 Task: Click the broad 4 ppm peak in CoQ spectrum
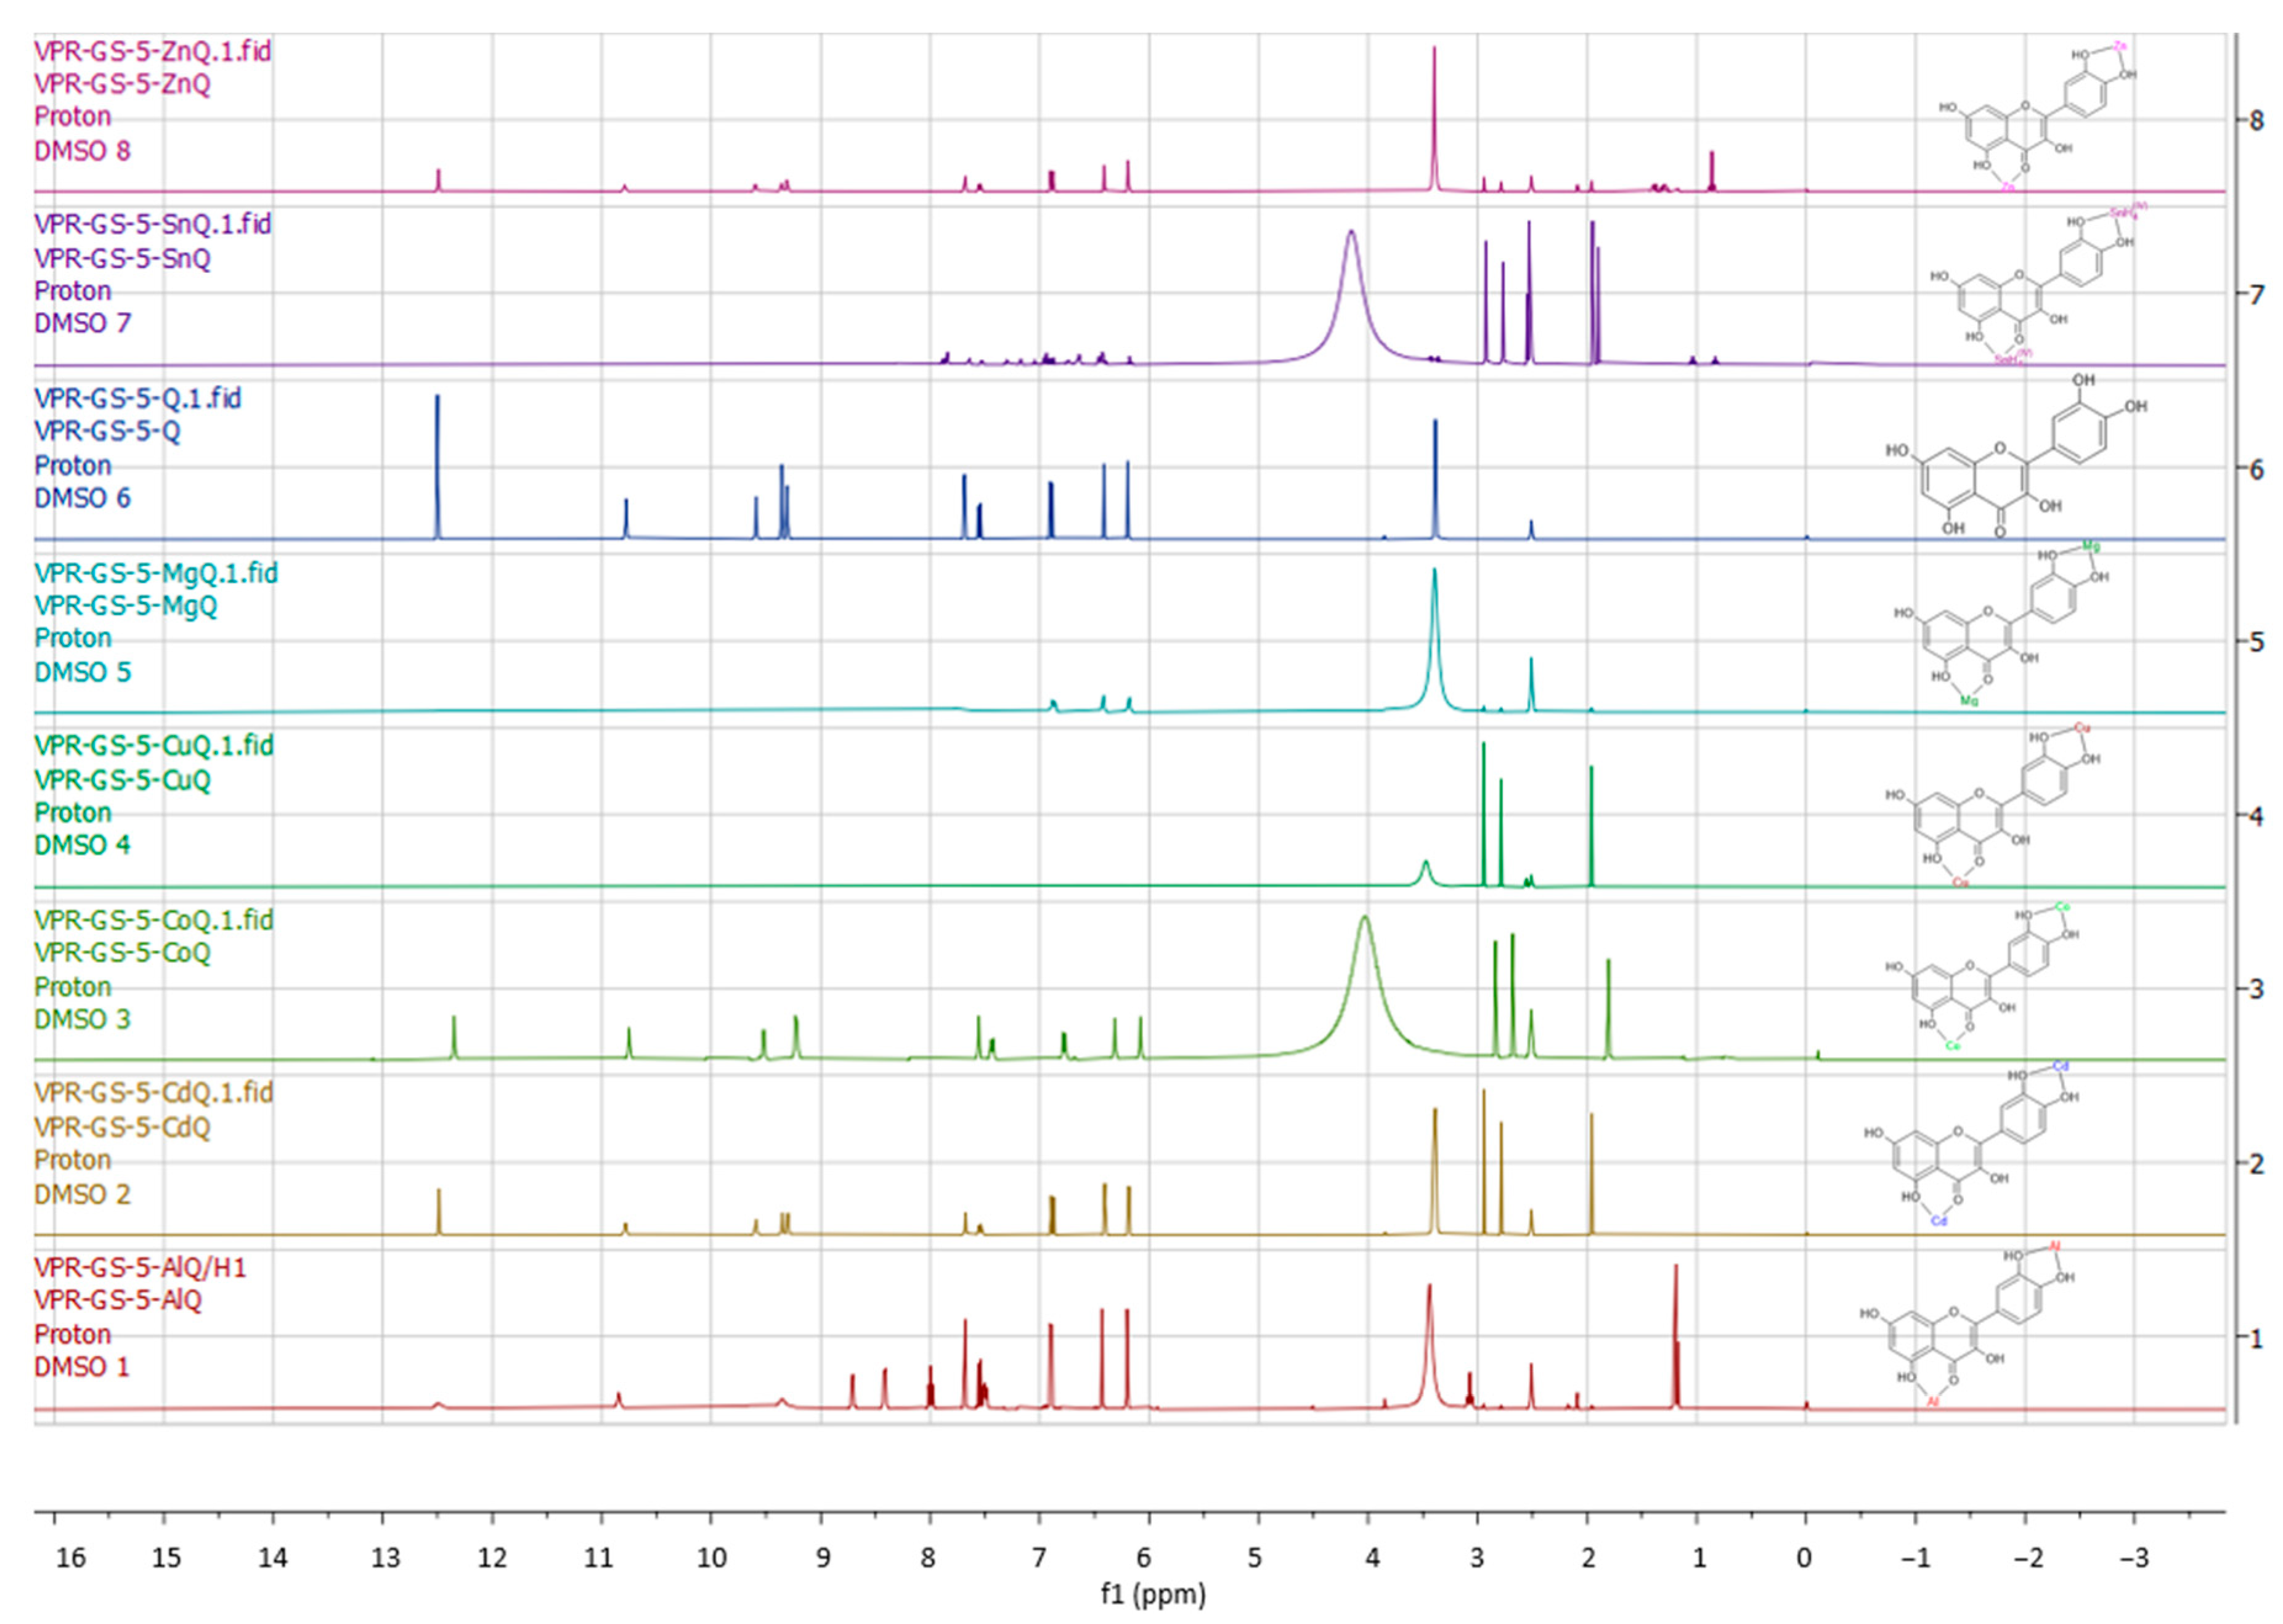pos(1364,985)
